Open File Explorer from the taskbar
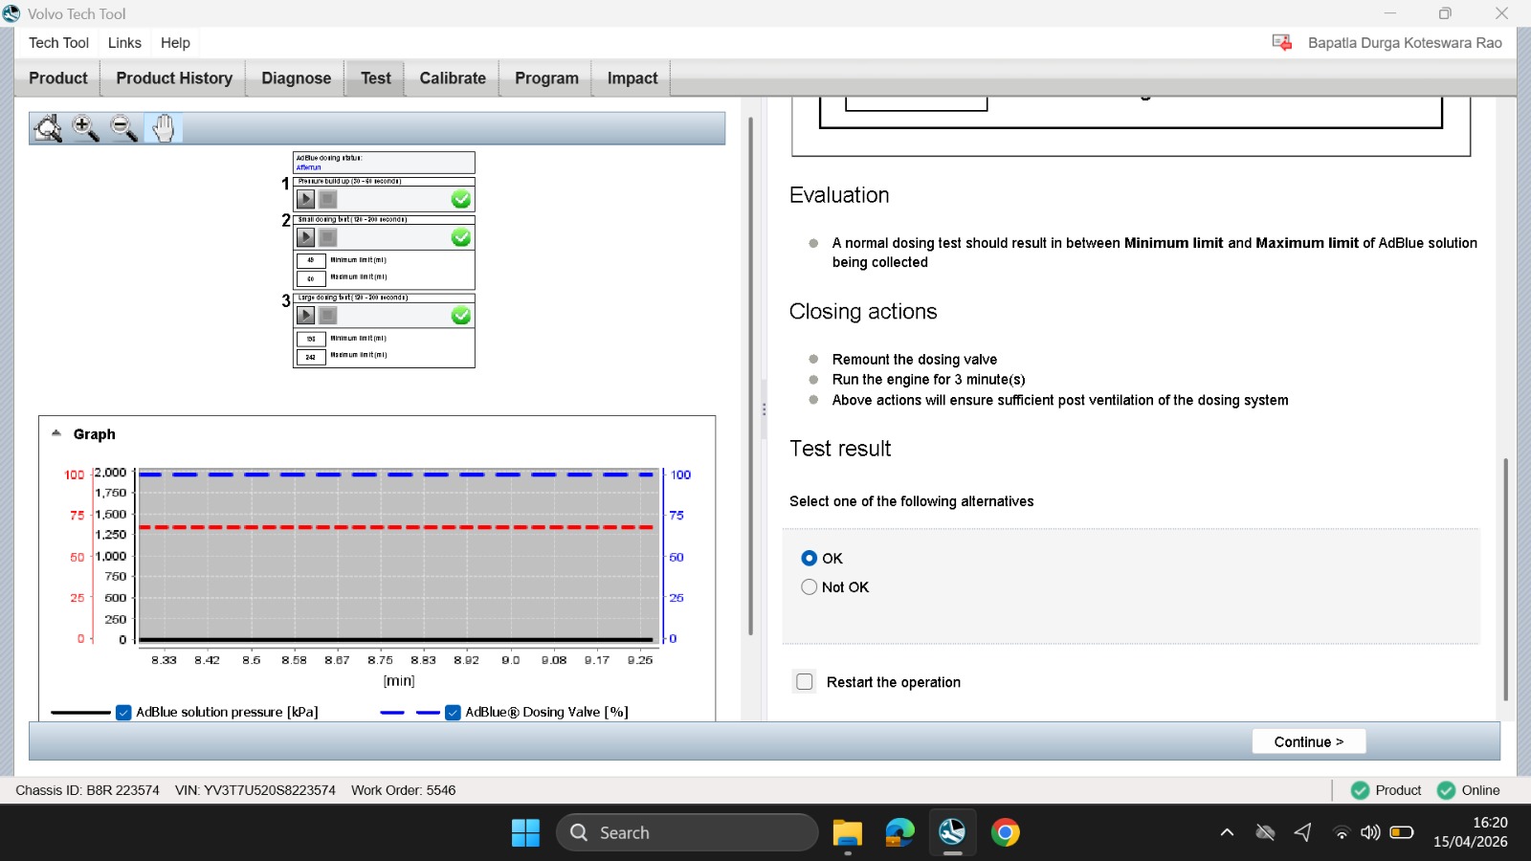This screenshot has height=861, width=1531. pos(848,833)
